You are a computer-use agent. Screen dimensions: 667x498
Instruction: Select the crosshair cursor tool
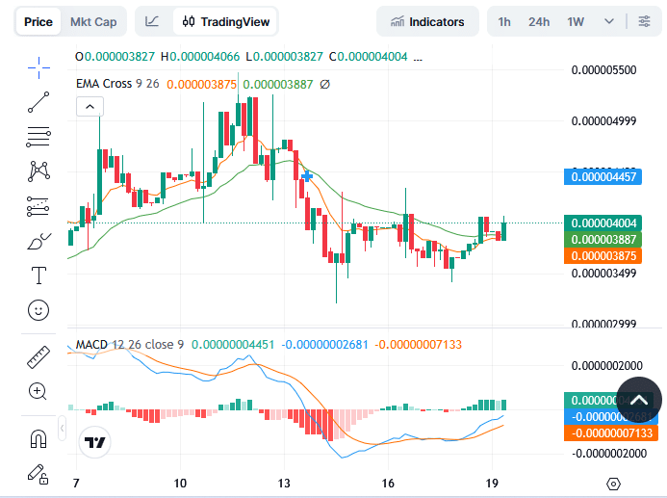(38, 66)
